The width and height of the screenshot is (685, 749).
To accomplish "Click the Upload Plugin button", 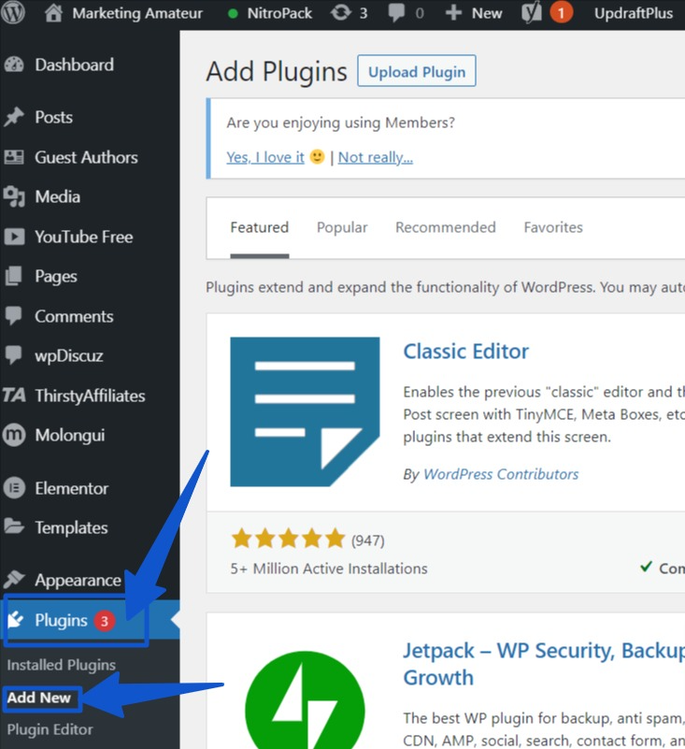I will (x=417, y=71).
